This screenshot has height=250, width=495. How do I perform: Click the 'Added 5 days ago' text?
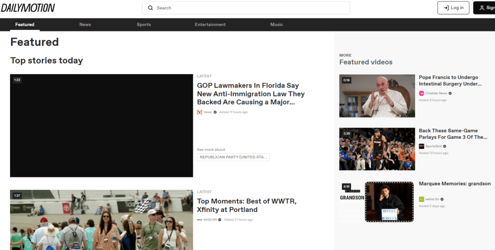[432, 206]
